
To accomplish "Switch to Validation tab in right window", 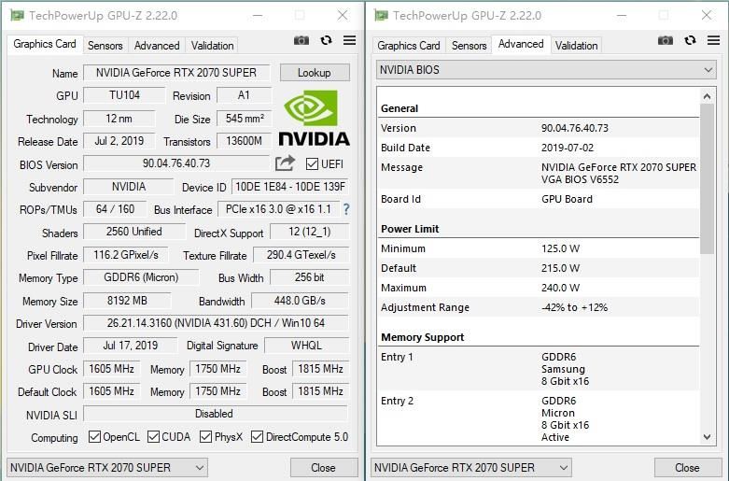I will 576,46.
